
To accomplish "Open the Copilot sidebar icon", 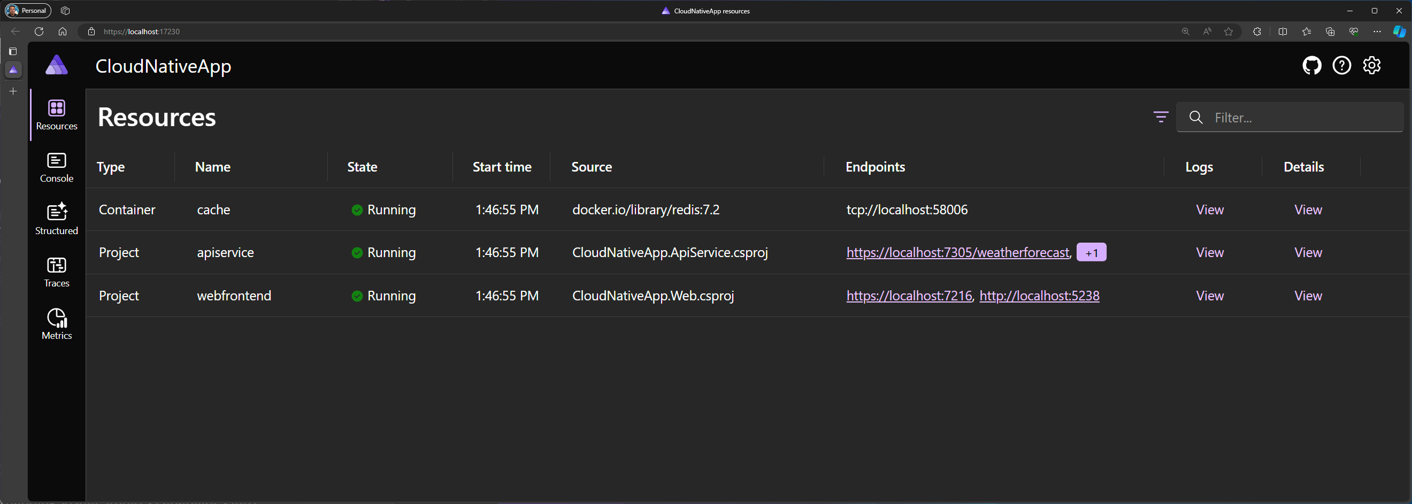I will (1399, 32).
